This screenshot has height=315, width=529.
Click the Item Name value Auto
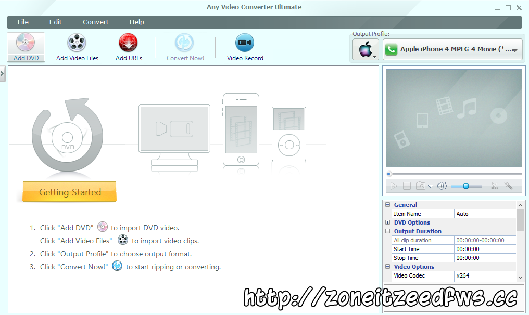(485, 214)
